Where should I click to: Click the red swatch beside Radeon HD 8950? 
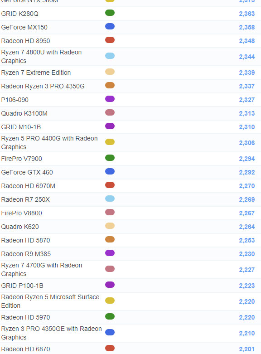point(110,40)
